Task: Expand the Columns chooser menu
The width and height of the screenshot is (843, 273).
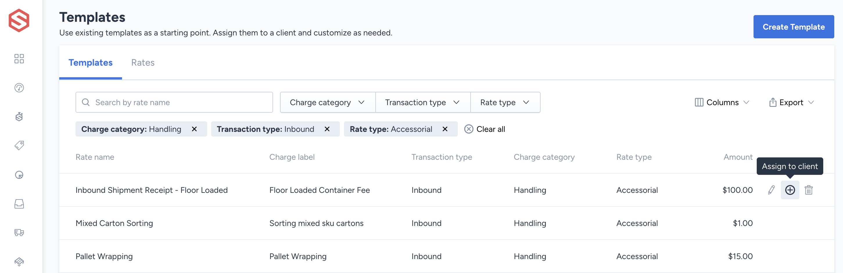Action: (x=722, y=103)
